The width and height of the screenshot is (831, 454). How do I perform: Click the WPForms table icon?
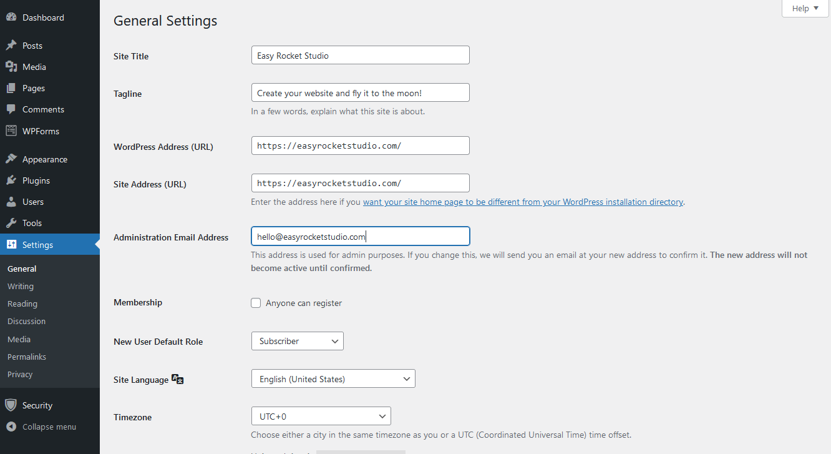[11, 131]
